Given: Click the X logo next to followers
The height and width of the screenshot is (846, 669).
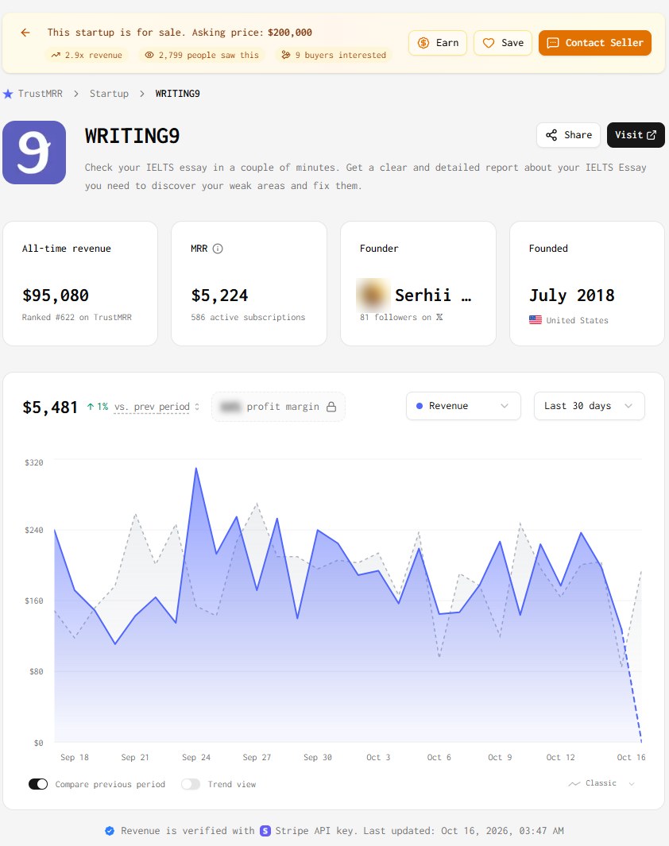Looking at the screenshot, I should [439, 317].
